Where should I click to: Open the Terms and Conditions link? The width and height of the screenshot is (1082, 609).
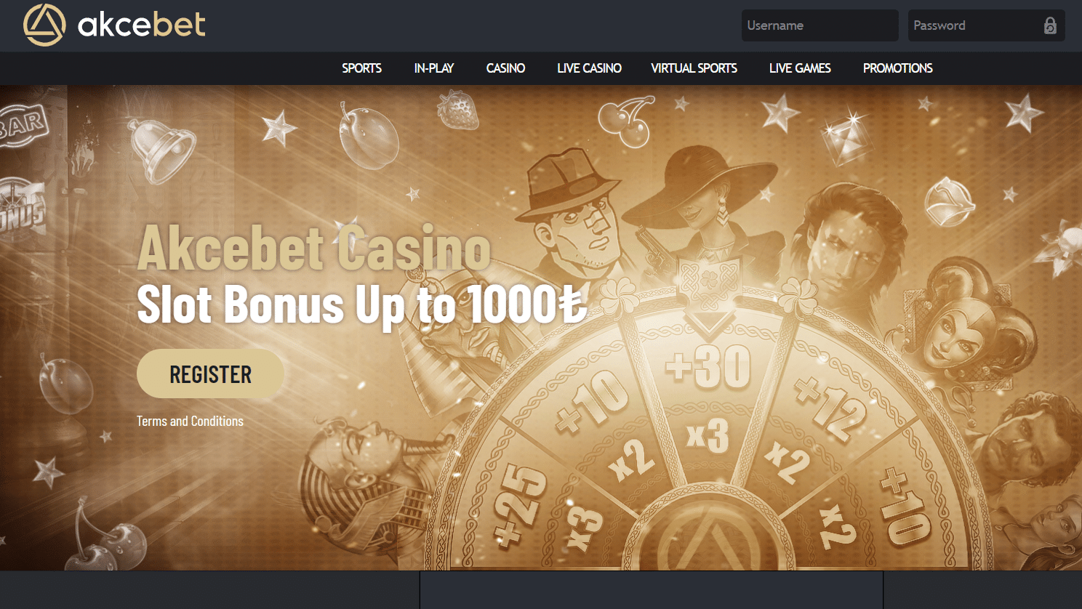tap(190, 421)
